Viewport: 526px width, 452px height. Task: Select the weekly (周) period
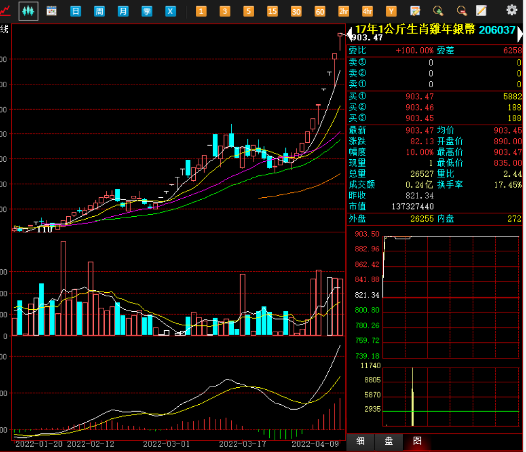(x=99, y=11)
